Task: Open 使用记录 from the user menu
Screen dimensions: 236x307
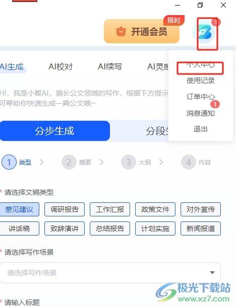Action: (x=201, y=81)
